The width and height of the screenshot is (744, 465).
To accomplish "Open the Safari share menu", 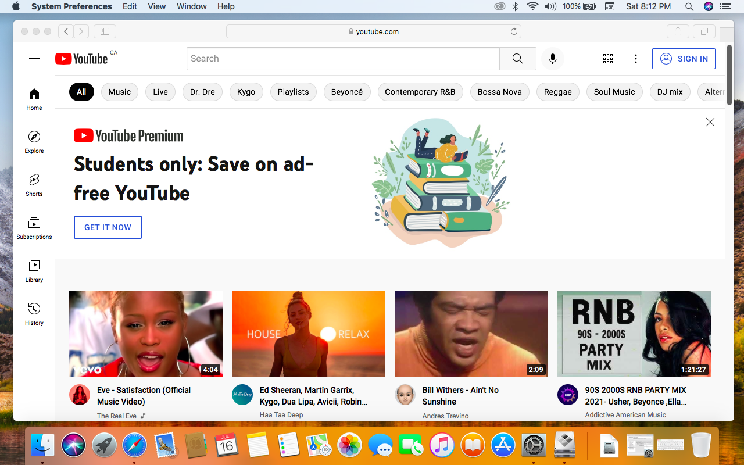I will (x=678, y=31).
